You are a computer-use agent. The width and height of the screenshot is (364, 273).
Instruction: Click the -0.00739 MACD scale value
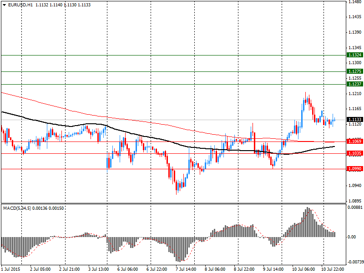(x=355, y=262)
